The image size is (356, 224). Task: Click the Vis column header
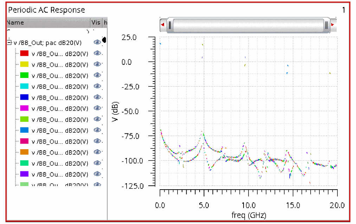pyautogui.click(x=96, y=22)
